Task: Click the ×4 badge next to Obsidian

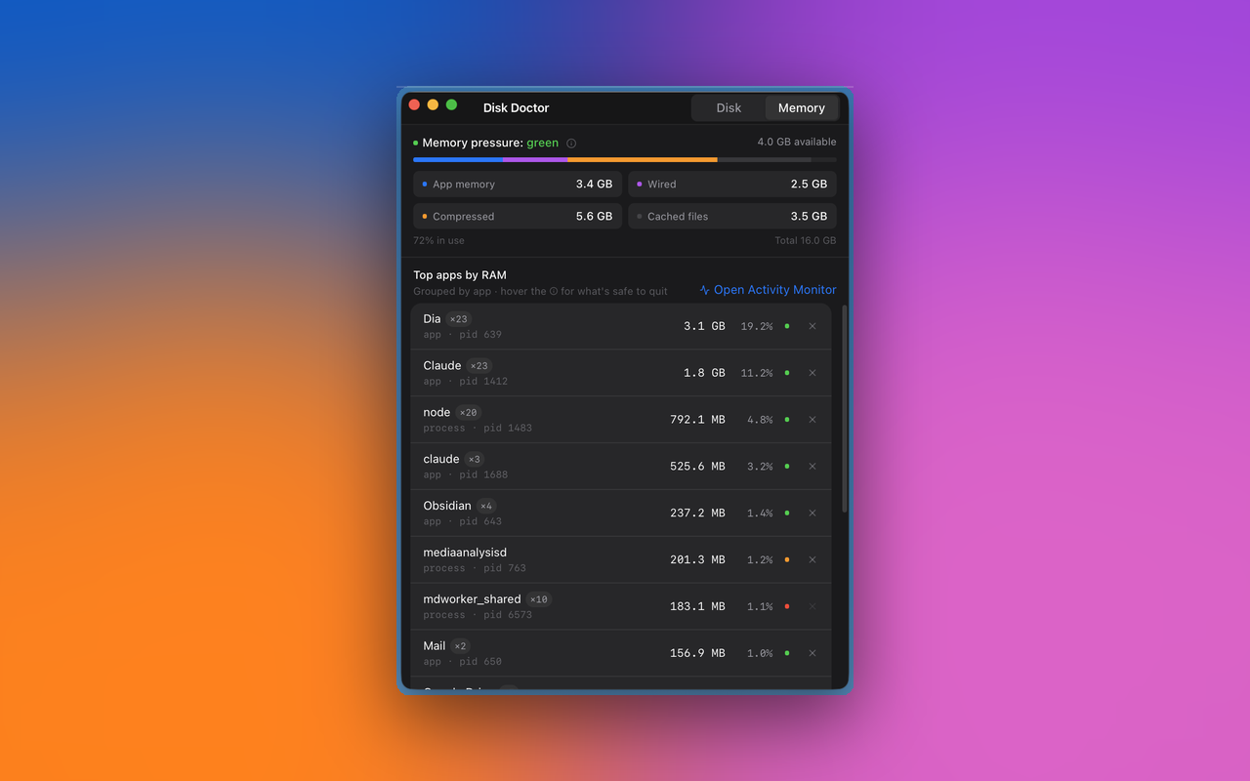Action: tap(486, 507)
